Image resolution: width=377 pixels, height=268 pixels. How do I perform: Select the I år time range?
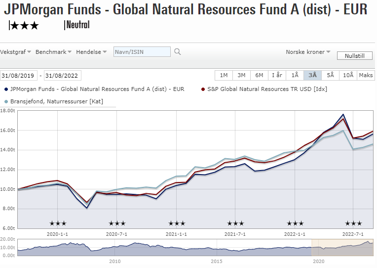click(x=277, y=75)
